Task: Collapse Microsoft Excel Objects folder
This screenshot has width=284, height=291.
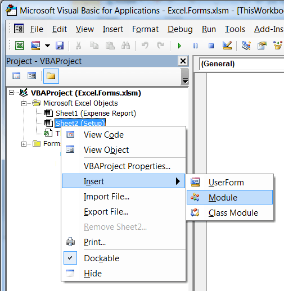Action: (x=24, y=103)
